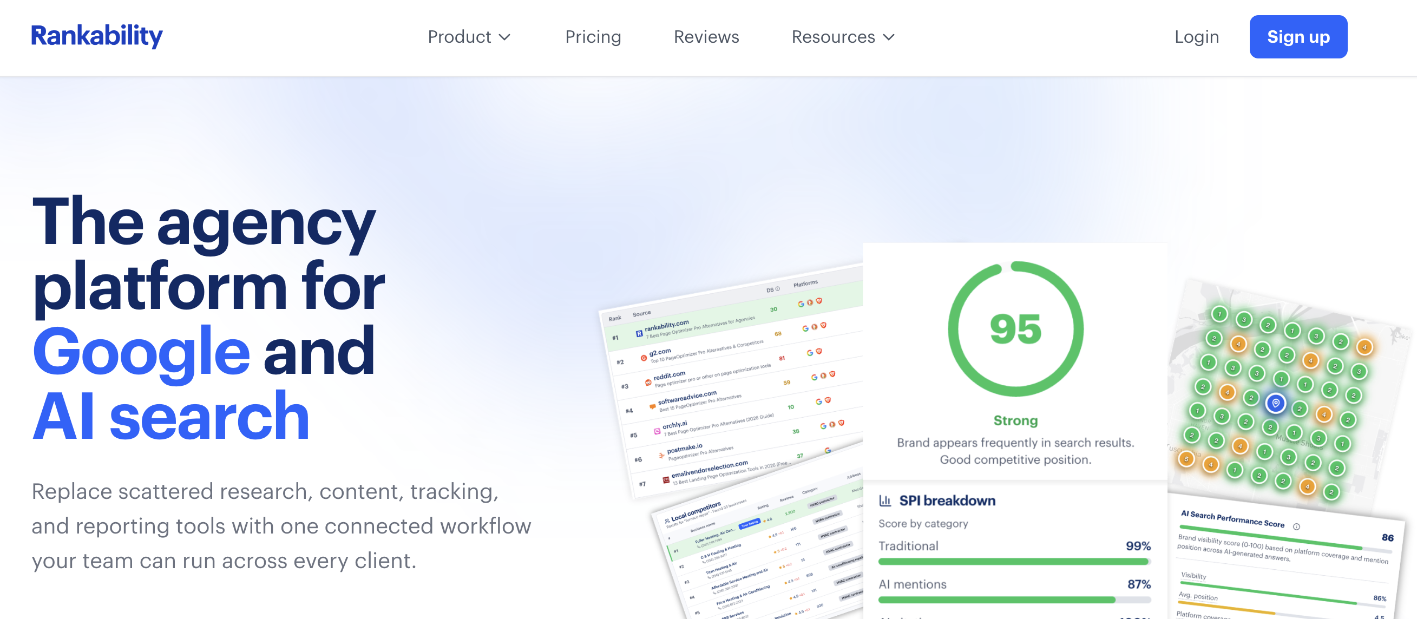Click the circular 95 score gauge

point(1015,329)
